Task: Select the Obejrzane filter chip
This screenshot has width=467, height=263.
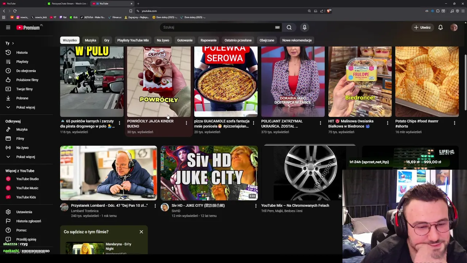Action: tap(267, 40)
